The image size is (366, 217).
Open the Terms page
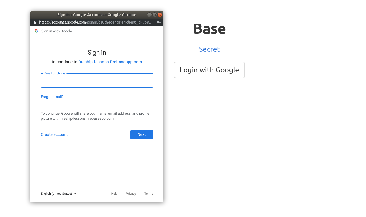(x=149, y=193)
